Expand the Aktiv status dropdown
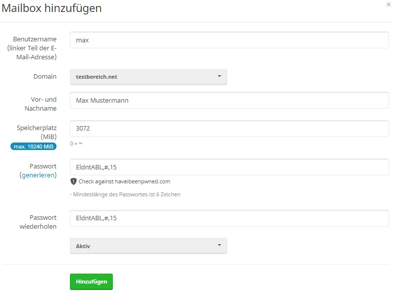Viewport: 393px width, 300px height. [x=148, y=246]
